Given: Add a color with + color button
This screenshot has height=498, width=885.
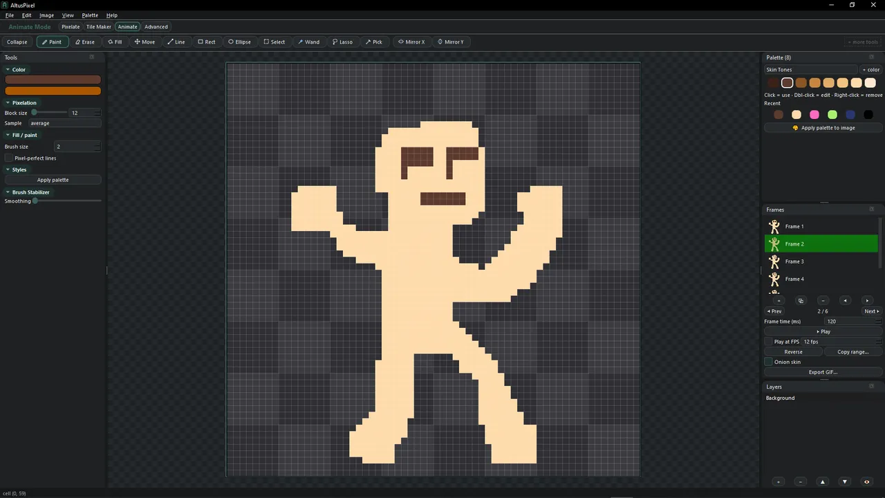Looking at the screenshot, I should click(871, 70).
